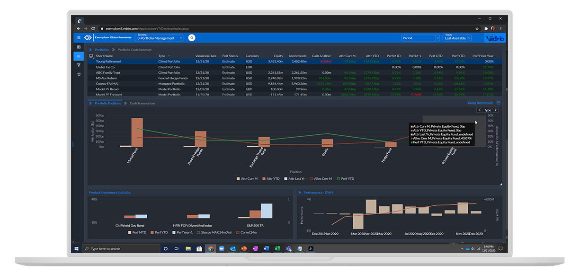This screenshot has height=272, width=580.
Task: Sort by the Type column header
Action: pyautogui.click(x=161, y=56)
